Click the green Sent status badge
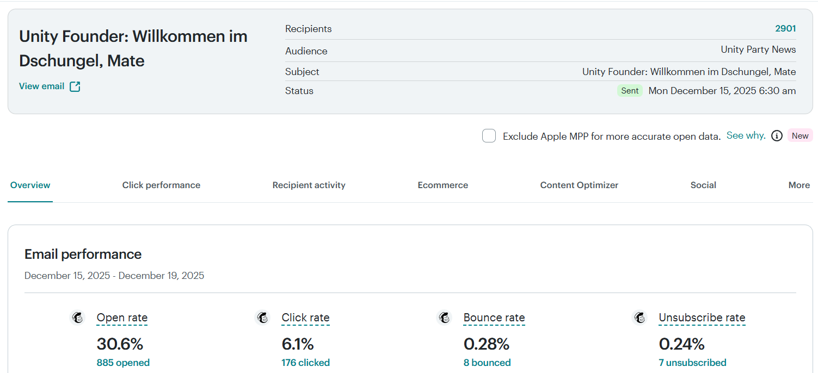 pyautogui.click(x=630, y=91)
